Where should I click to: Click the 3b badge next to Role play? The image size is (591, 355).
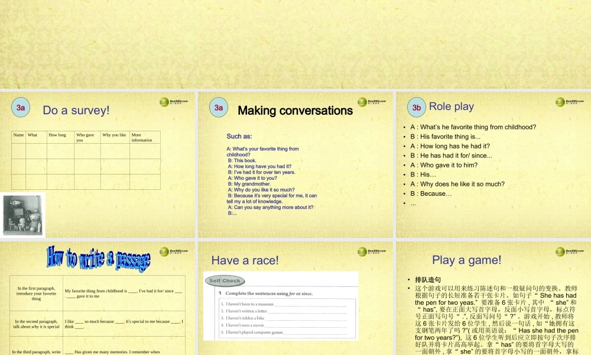pos(417,107)
